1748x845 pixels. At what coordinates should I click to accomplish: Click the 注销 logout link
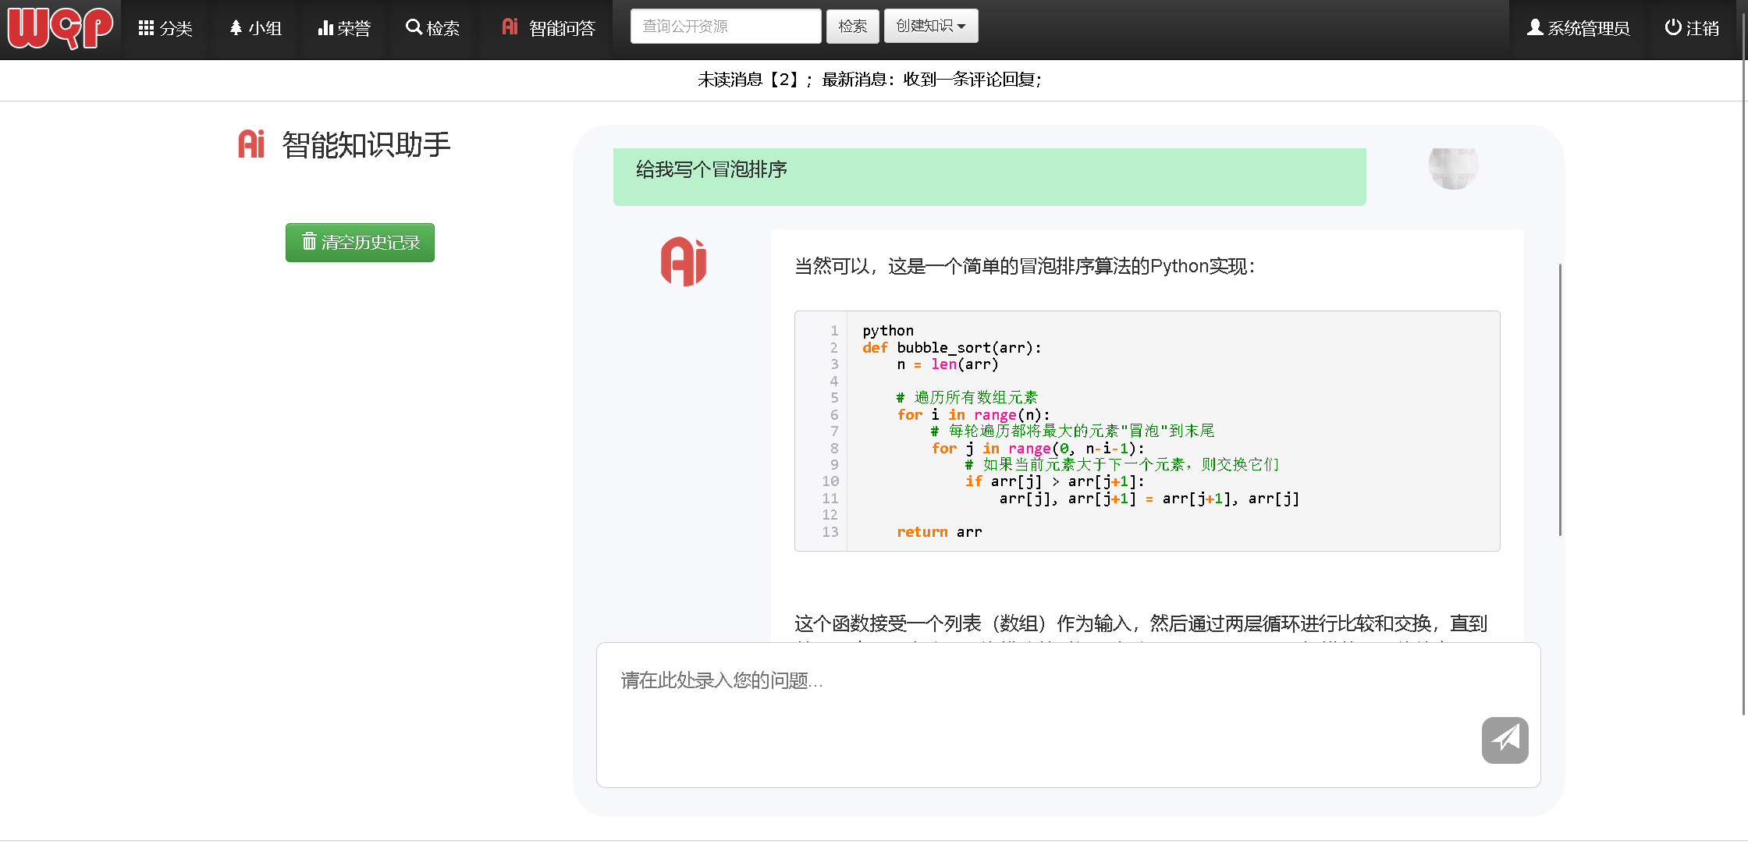pos(1692,29)
